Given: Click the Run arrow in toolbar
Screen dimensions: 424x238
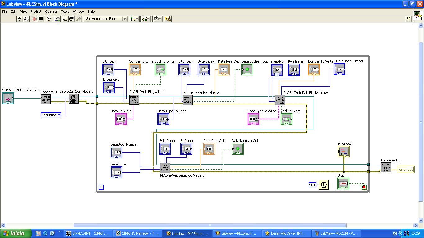Looking at the screenshot, I should 20,19.
